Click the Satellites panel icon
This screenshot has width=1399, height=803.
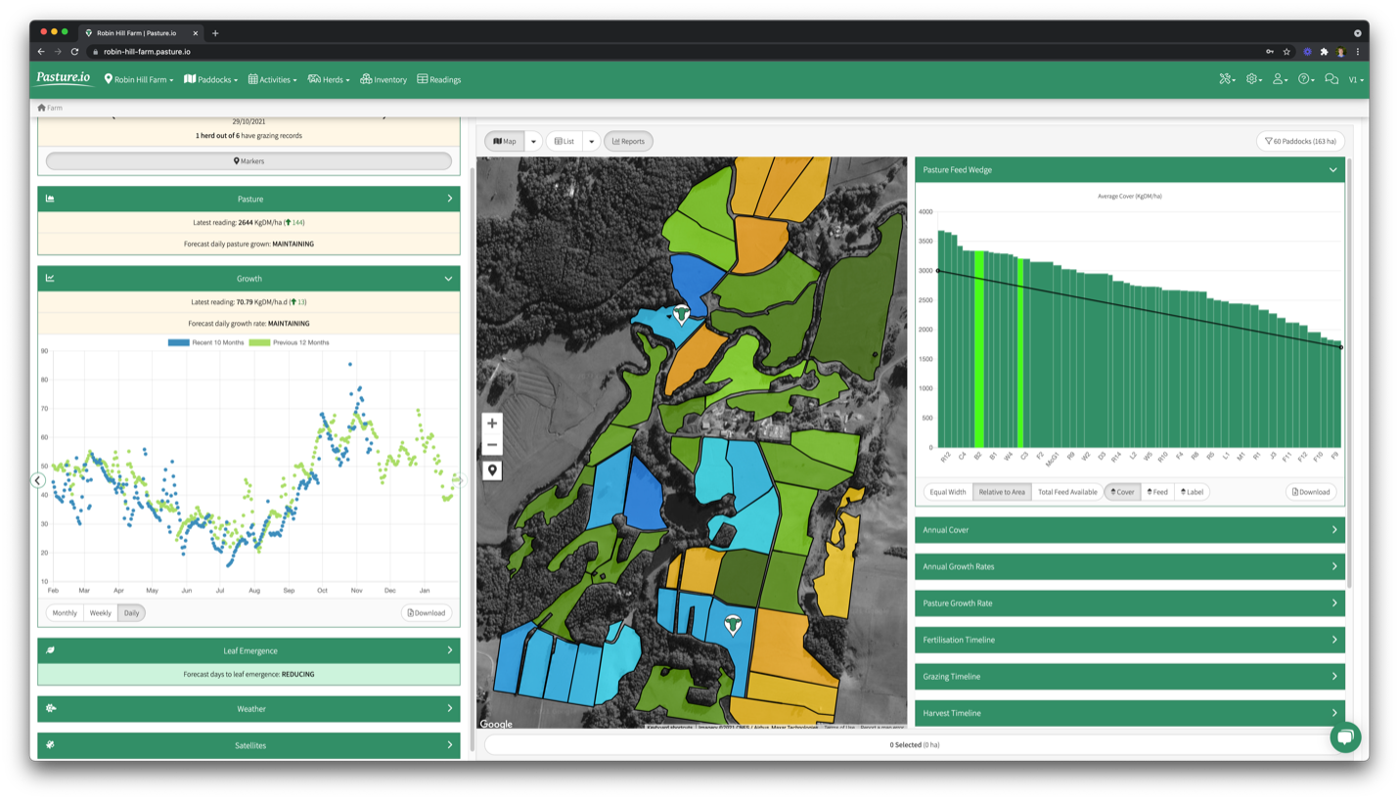click(x=50, y=745)
